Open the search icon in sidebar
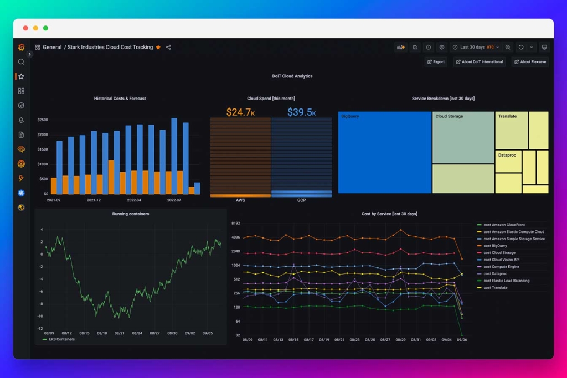 coord(21,62)
